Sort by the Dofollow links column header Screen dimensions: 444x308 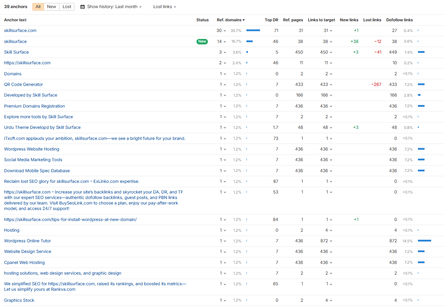400,20
